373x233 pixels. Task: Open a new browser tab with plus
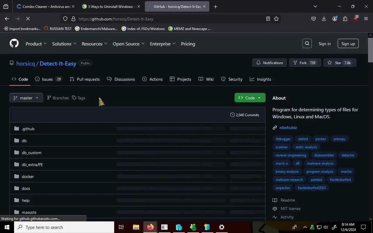[215, 6]
